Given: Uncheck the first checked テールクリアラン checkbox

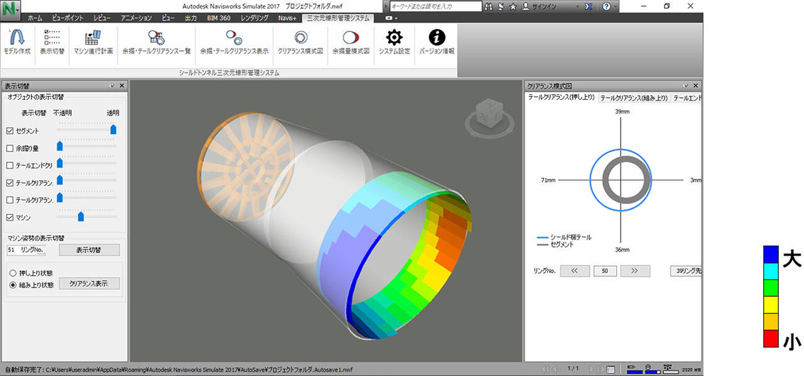Looking at the screenshot, I should 9,183.
